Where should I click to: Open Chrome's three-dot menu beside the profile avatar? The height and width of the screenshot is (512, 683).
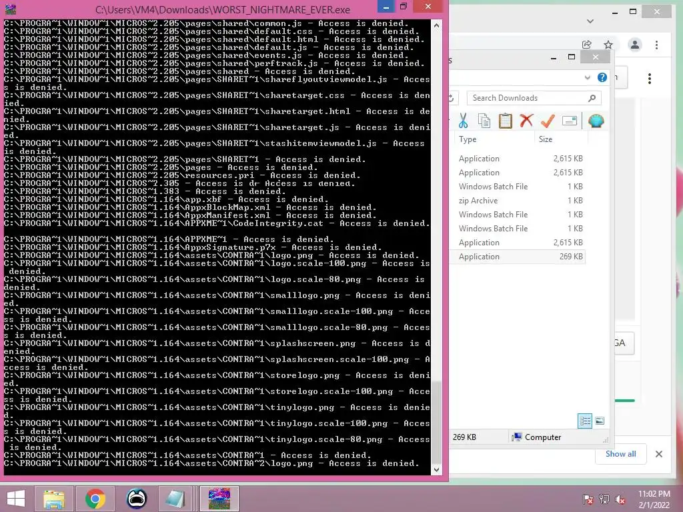point(656,45)
